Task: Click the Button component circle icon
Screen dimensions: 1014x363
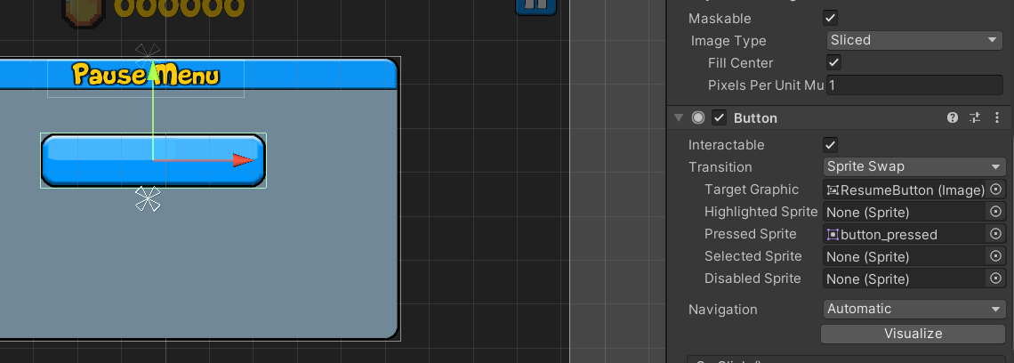Action: point(697,117)
